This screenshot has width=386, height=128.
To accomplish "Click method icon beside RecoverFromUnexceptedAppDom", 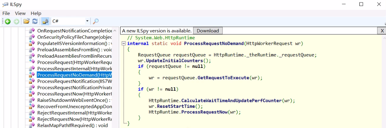I will (32, 107).
